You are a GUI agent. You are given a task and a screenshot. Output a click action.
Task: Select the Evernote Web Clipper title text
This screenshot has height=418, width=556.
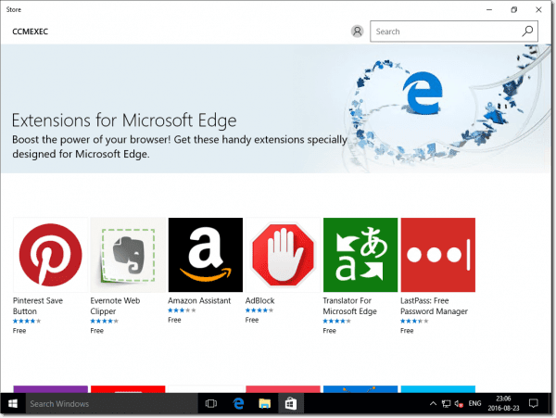pos(115,306)
